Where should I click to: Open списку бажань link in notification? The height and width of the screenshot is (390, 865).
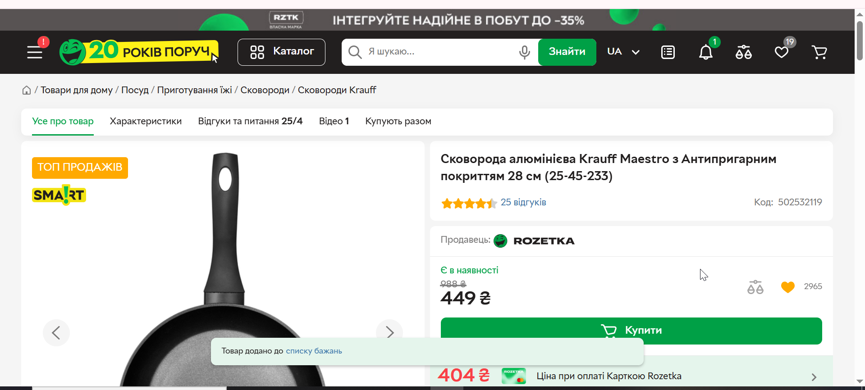click(314, 351)
